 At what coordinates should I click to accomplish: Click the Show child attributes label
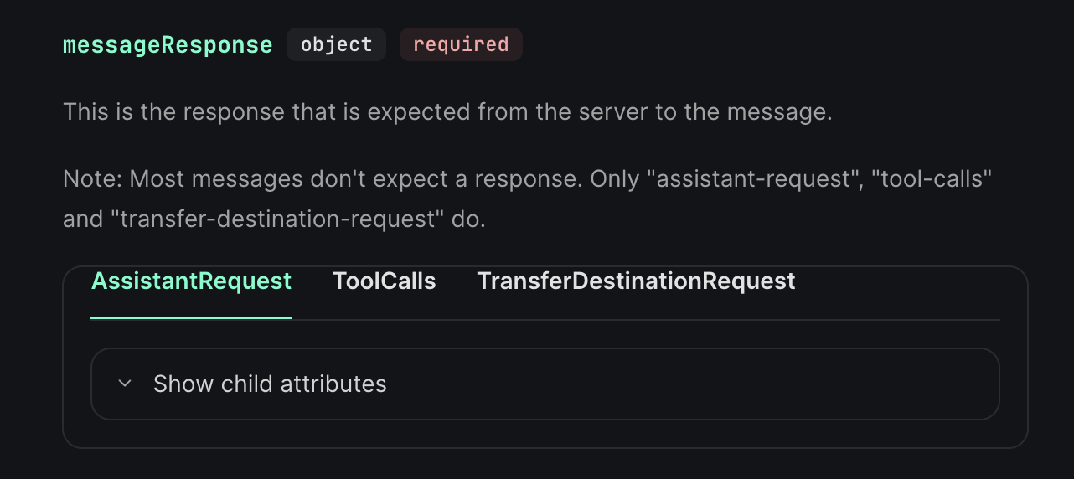click(270, 384)
